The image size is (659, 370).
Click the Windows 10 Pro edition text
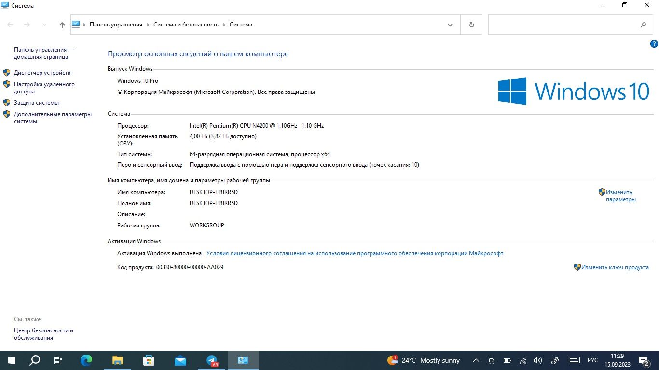pos(137,81)
